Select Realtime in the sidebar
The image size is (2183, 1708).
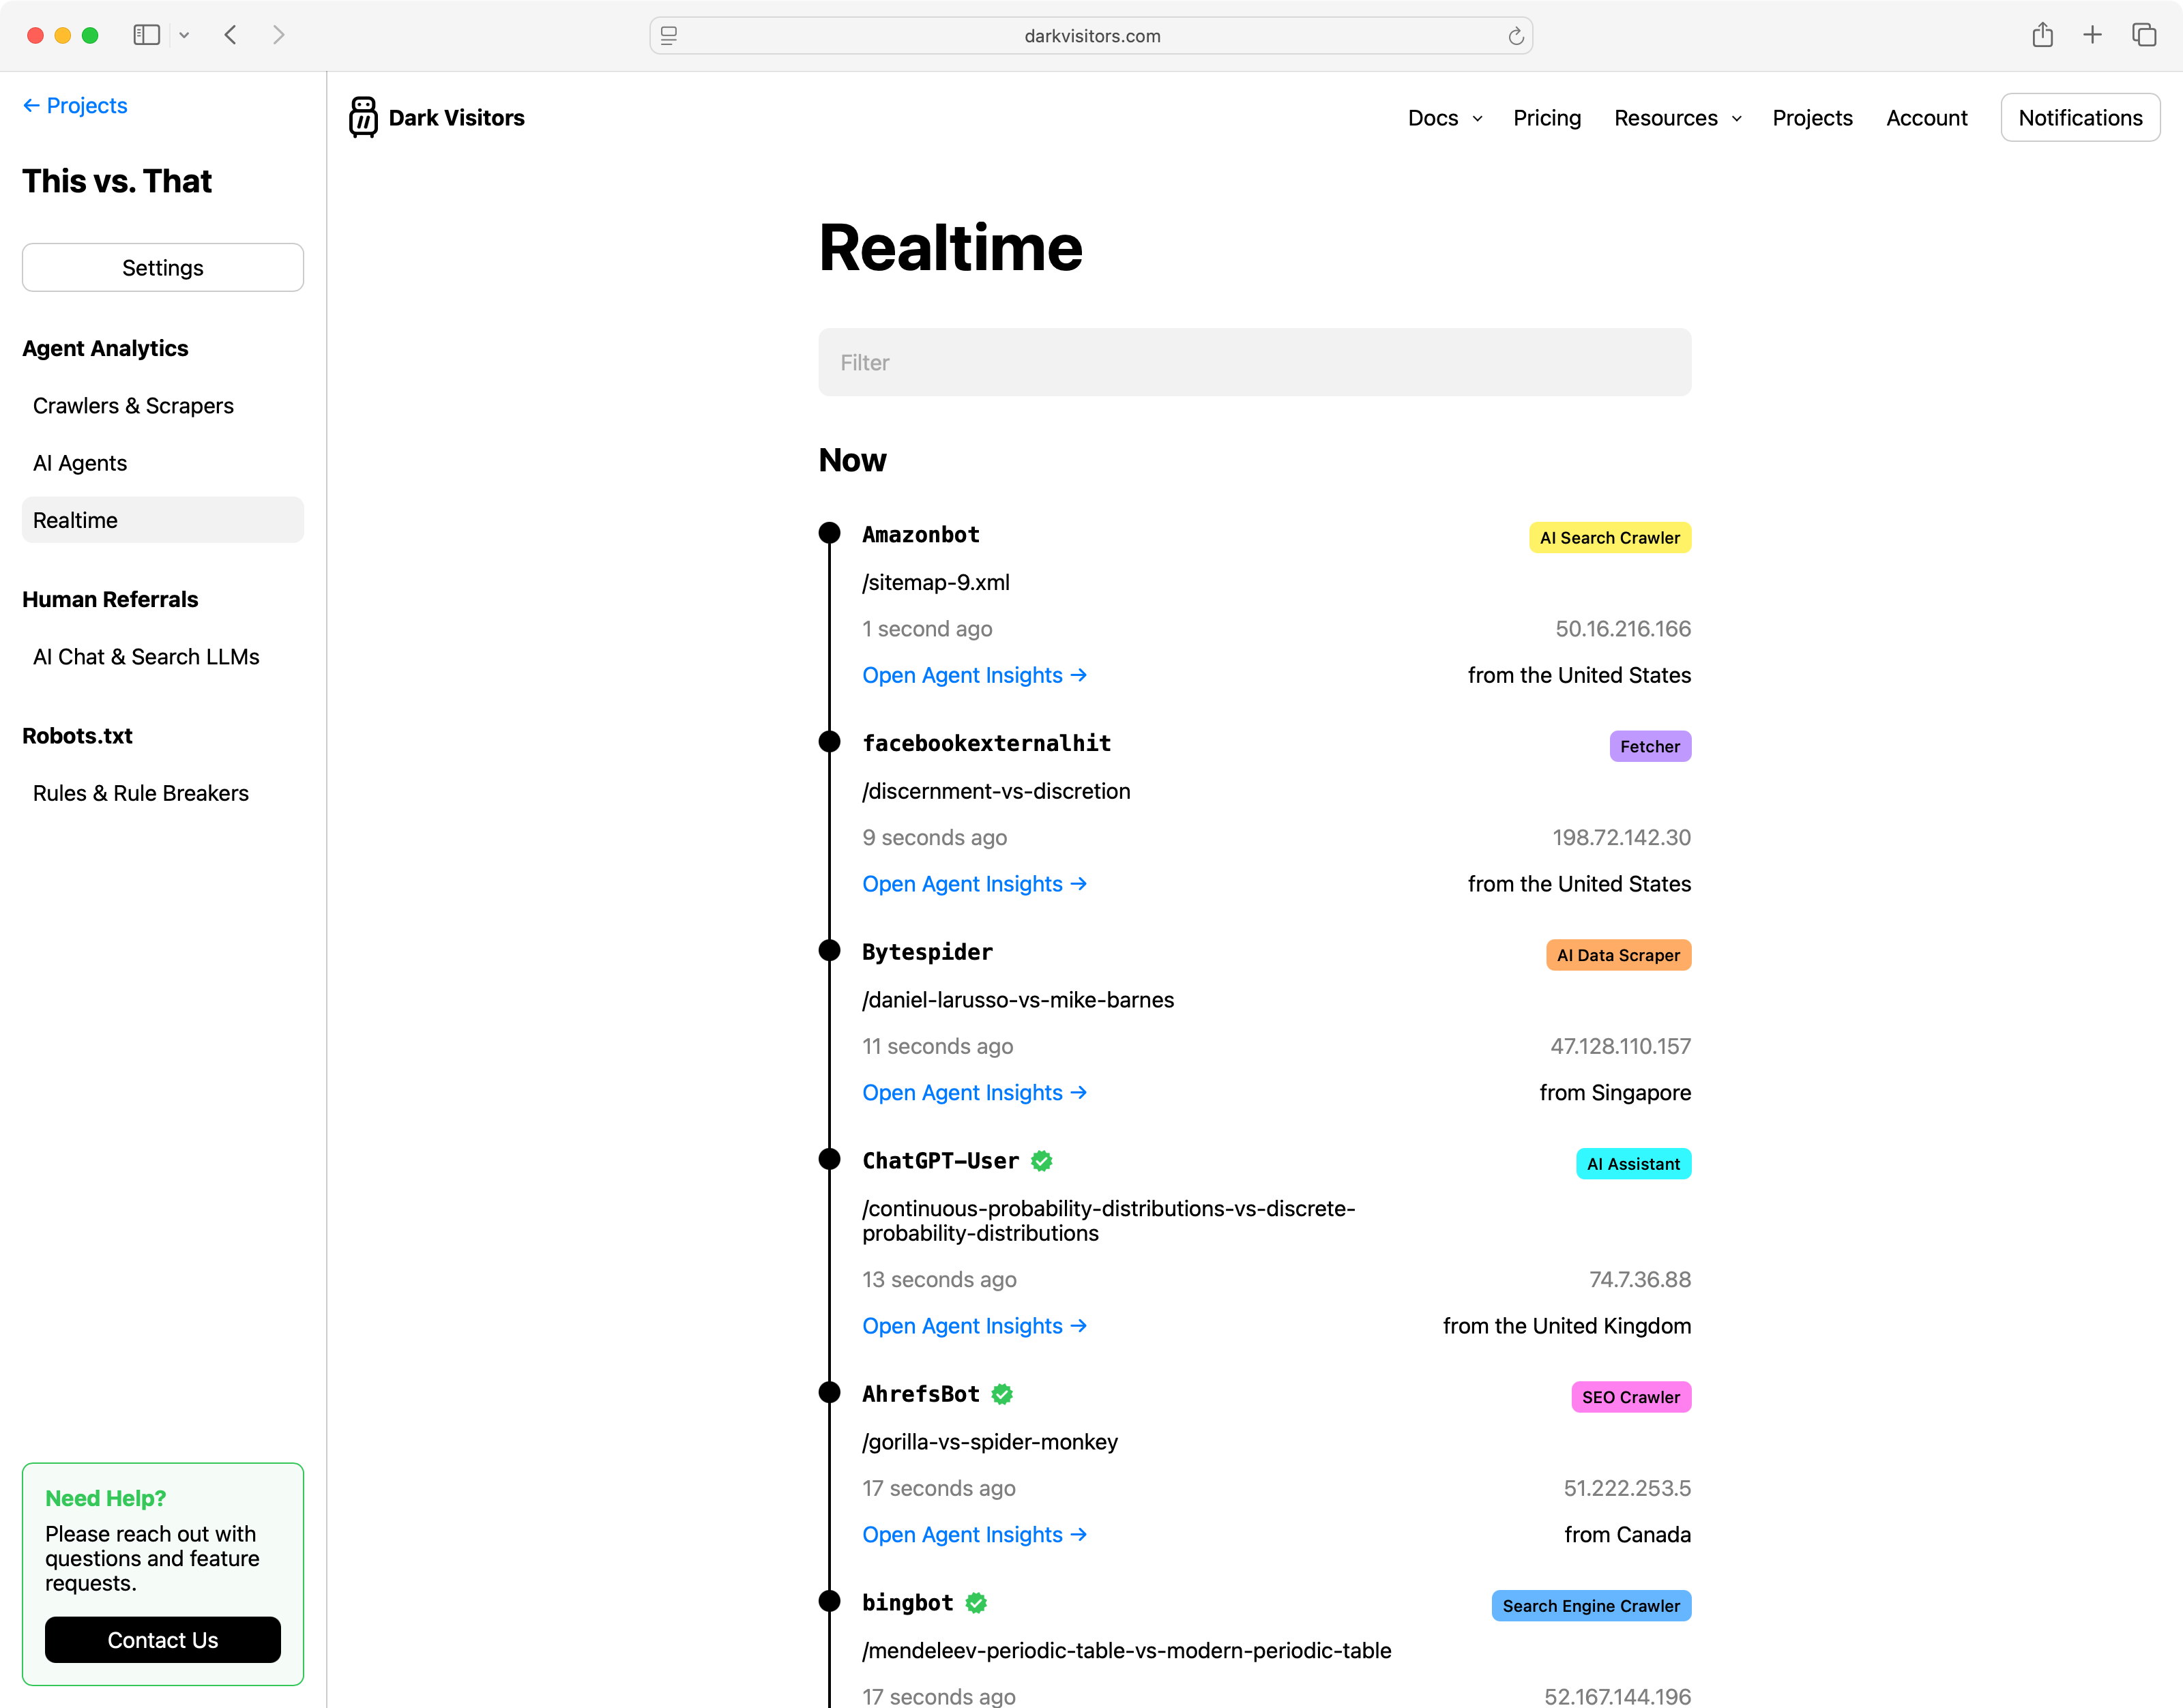coord(163,520)
